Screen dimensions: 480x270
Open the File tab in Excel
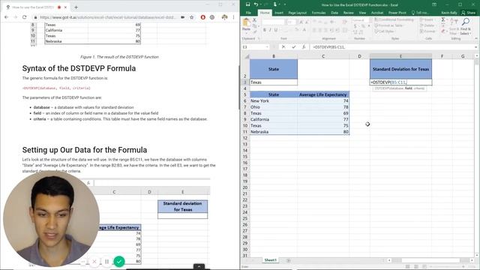coord(248,13)
